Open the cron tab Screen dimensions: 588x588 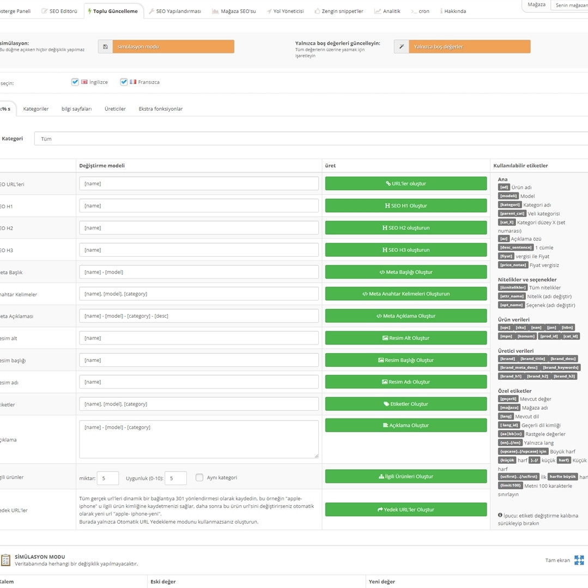click(420, 11)
